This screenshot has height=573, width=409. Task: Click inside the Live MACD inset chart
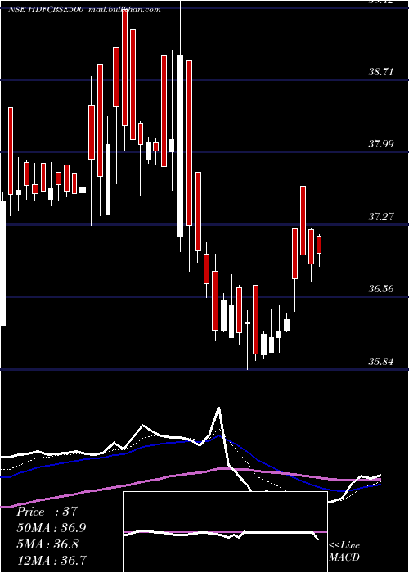coord(225,532)
